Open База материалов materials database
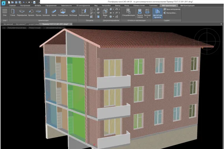 [x=173, y=9]
